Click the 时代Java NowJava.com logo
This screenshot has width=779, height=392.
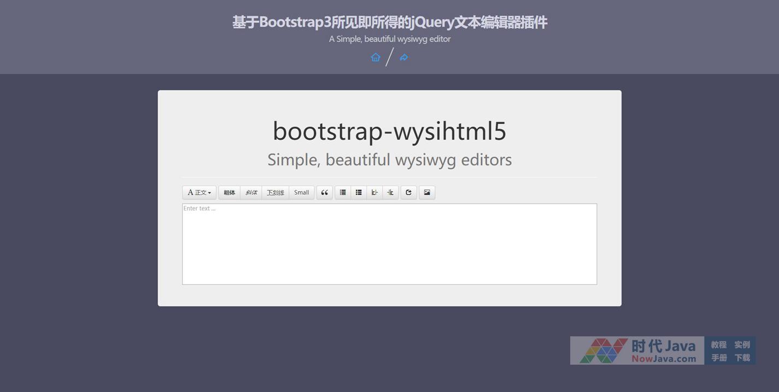pyautogui.click(x=637, y=351)
